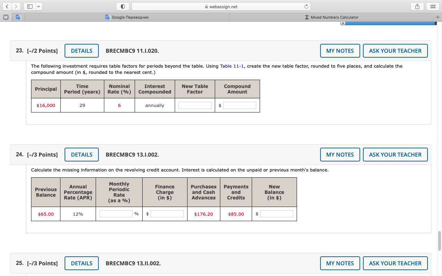Click the 'Payments and Credits' header
The image size is (442, 276).
tap(236, 192)
